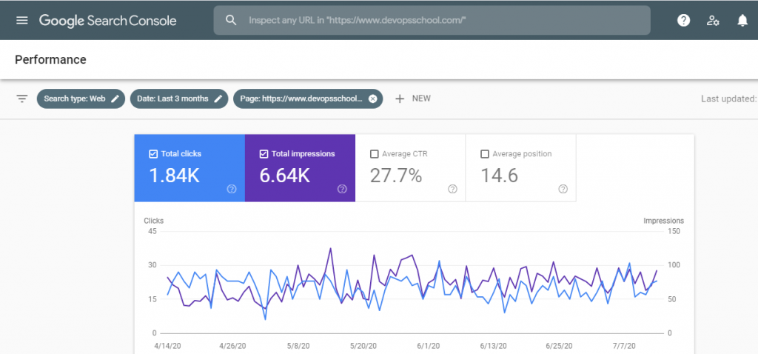The height and width of the screenshot is (354, 758).
Task: Open help icon on Average CTR card
Action: 452,189
